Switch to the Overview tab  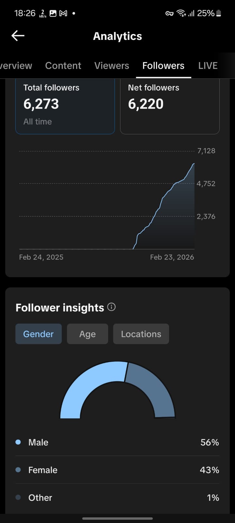point(16,66)
